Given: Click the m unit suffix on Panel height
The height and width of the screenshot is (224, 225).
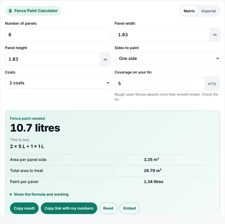Looking at the screenshot, I should [x=105, y=59].
